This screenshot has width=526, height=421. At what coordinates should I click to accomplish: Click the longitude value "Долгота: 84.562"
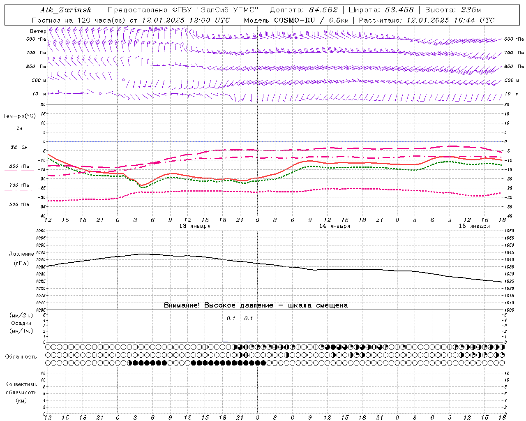point(304,10)
